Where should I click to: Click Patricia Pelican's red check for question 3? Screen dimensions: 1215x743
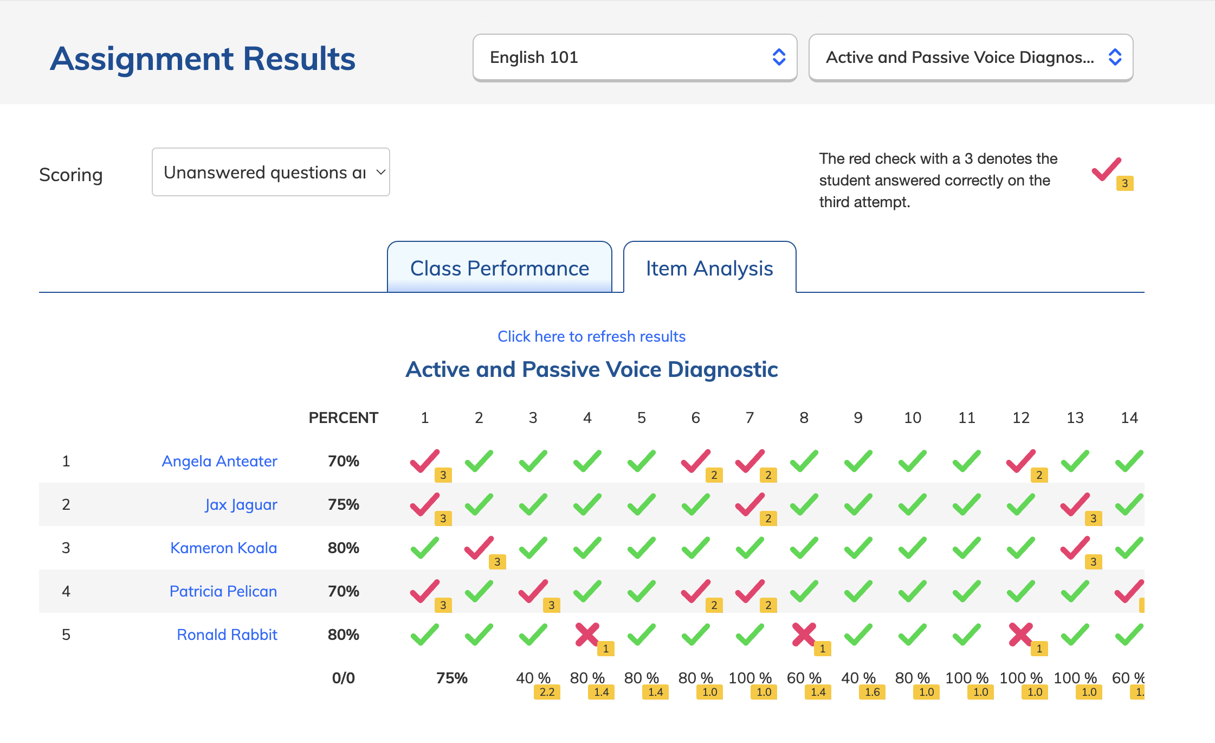click(533, 591)
